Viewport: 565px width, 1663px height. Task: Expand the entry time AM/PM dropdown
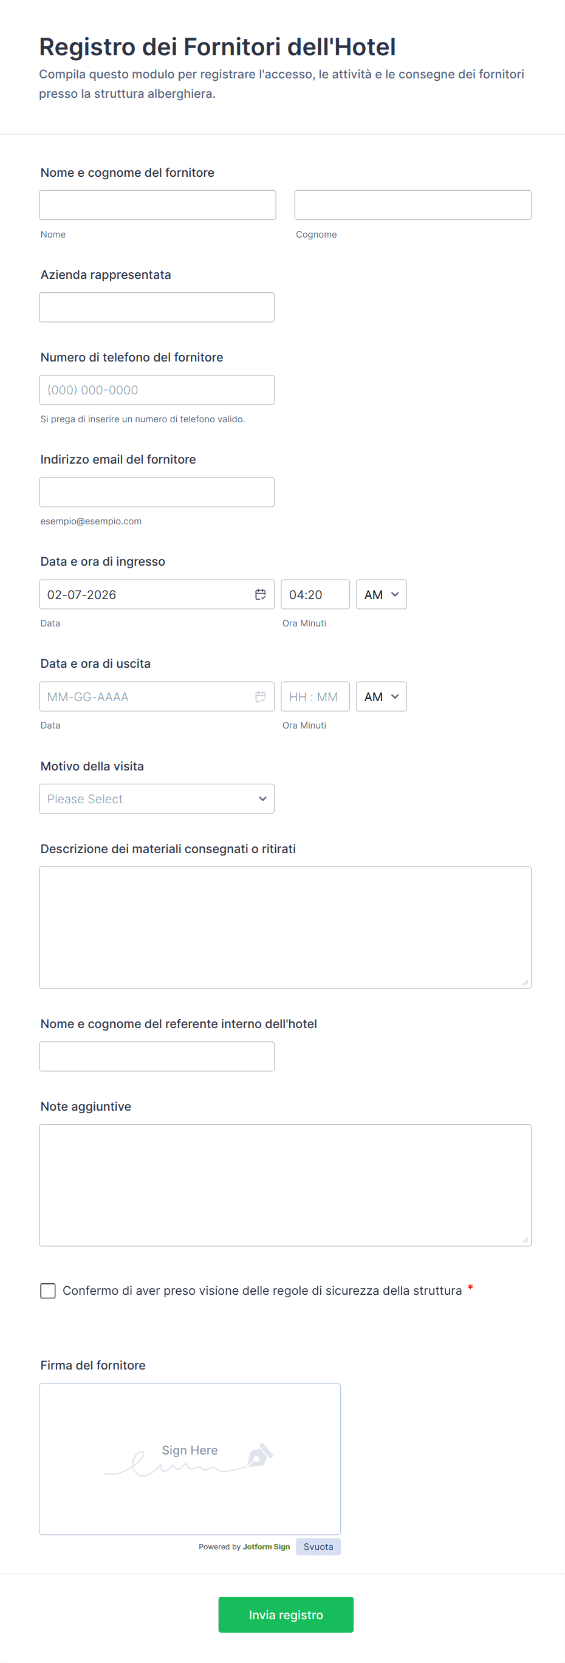[381, 595]
